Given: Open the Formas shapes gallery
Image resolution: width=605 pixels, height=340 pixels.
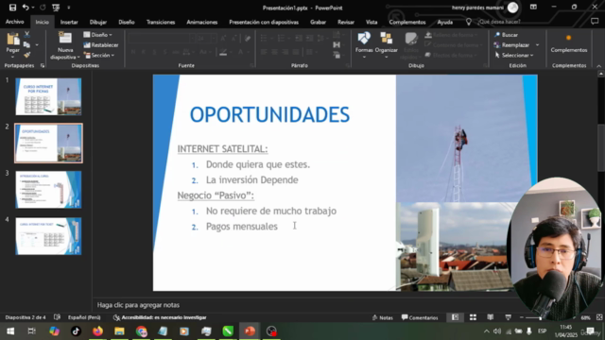Looking at the screenshot, I should tap(364, 44).
